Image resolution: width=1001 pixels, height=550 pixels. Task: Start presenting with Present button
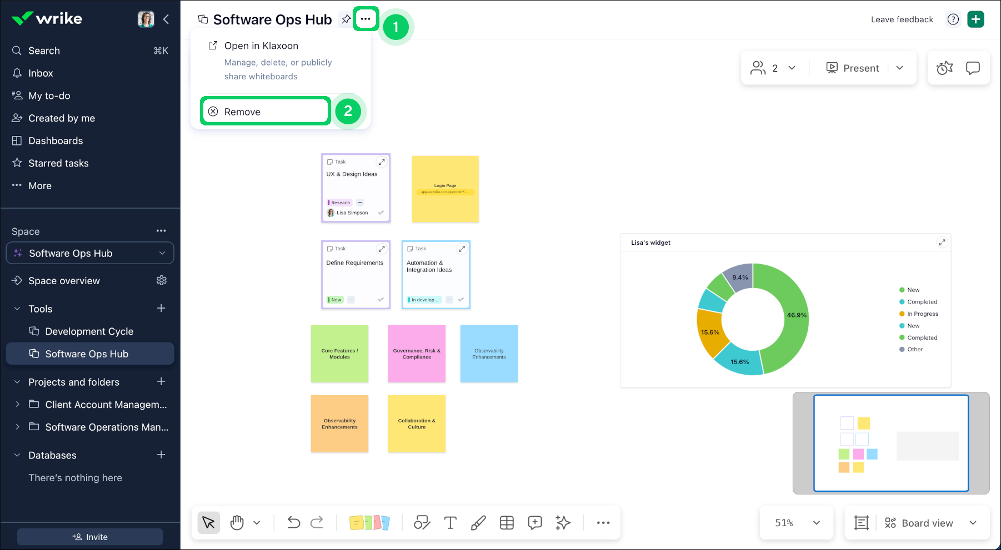853,68
